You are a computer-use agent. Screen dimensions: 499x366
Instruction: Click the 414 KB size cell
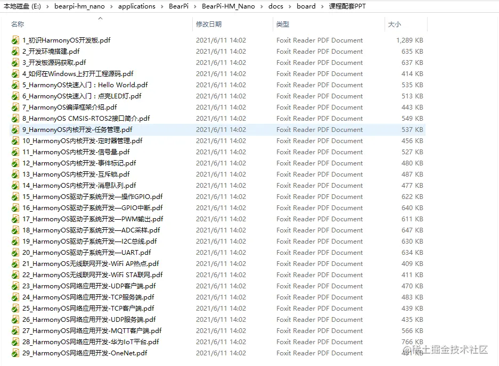[412, 74]
